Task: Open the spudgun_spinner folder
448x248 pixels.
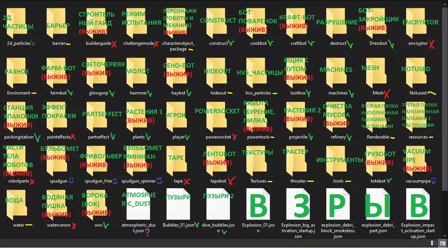Action: click(x=138, y=161)
